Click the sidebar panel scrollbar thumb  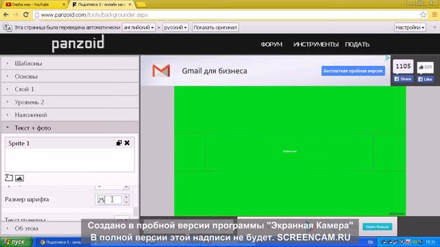135,212
